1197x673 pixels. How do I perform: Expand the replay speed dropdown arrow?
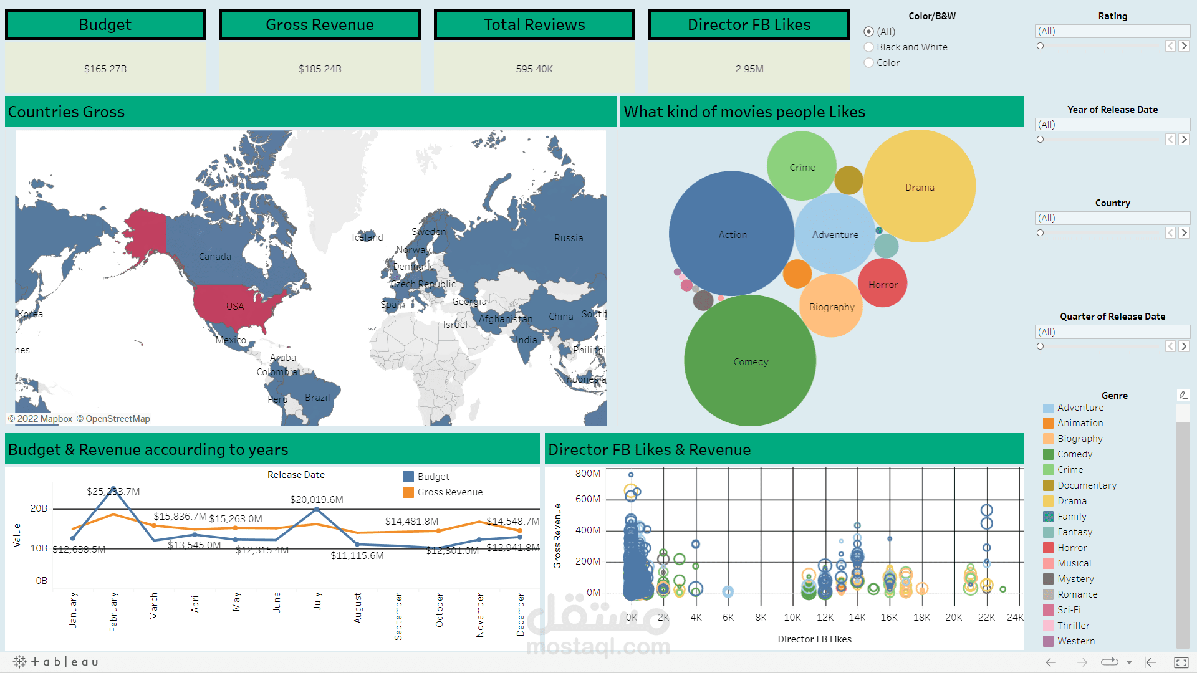(1129, 662)
